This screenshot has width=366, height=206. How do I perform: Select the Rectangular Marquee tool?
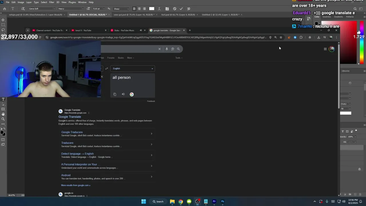coord(3,25)
